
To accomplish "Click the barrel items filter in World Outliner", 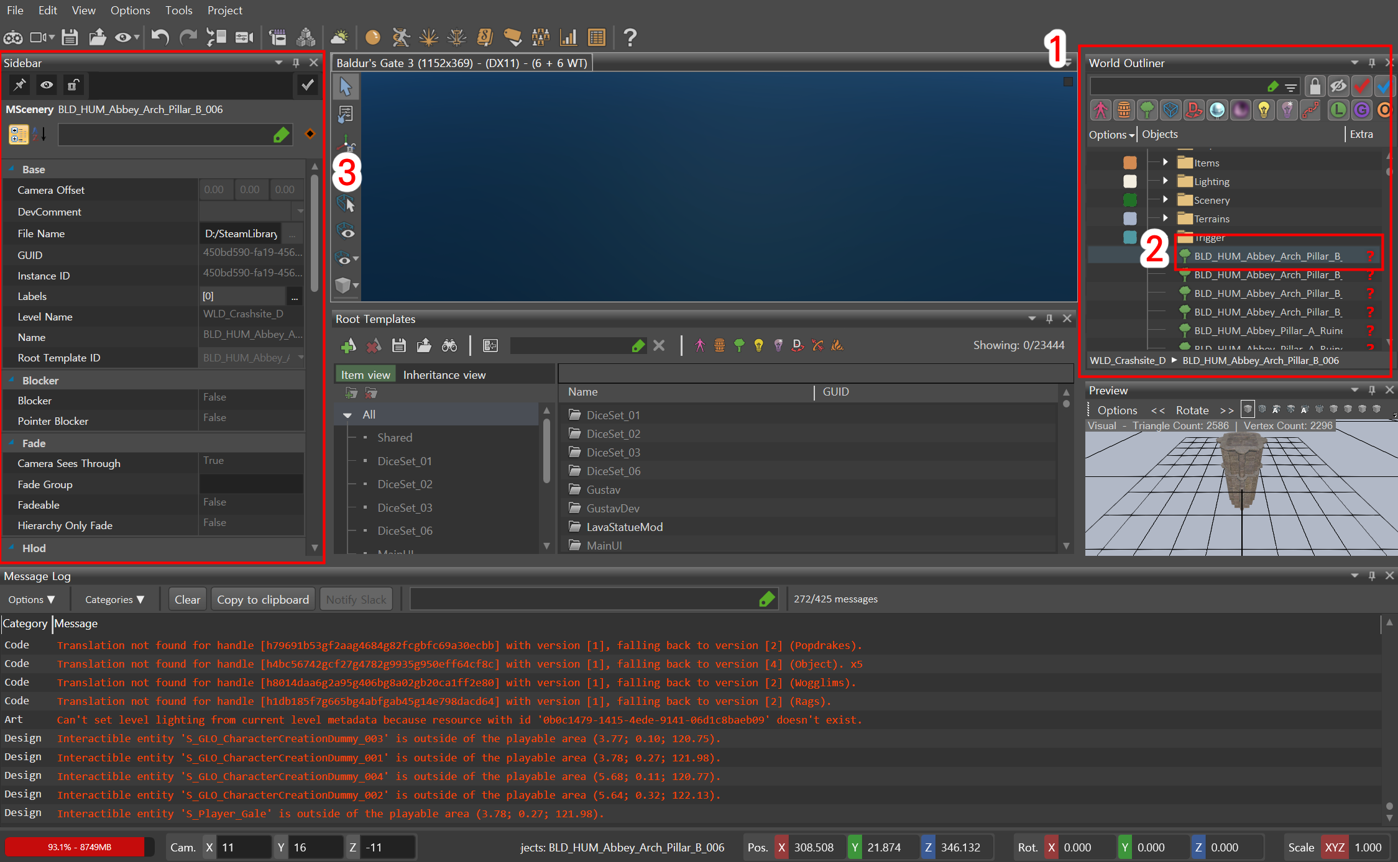I will [1124, 110].
